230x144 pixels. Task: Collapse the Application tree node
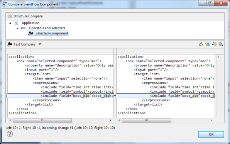(x=10, y=23)
